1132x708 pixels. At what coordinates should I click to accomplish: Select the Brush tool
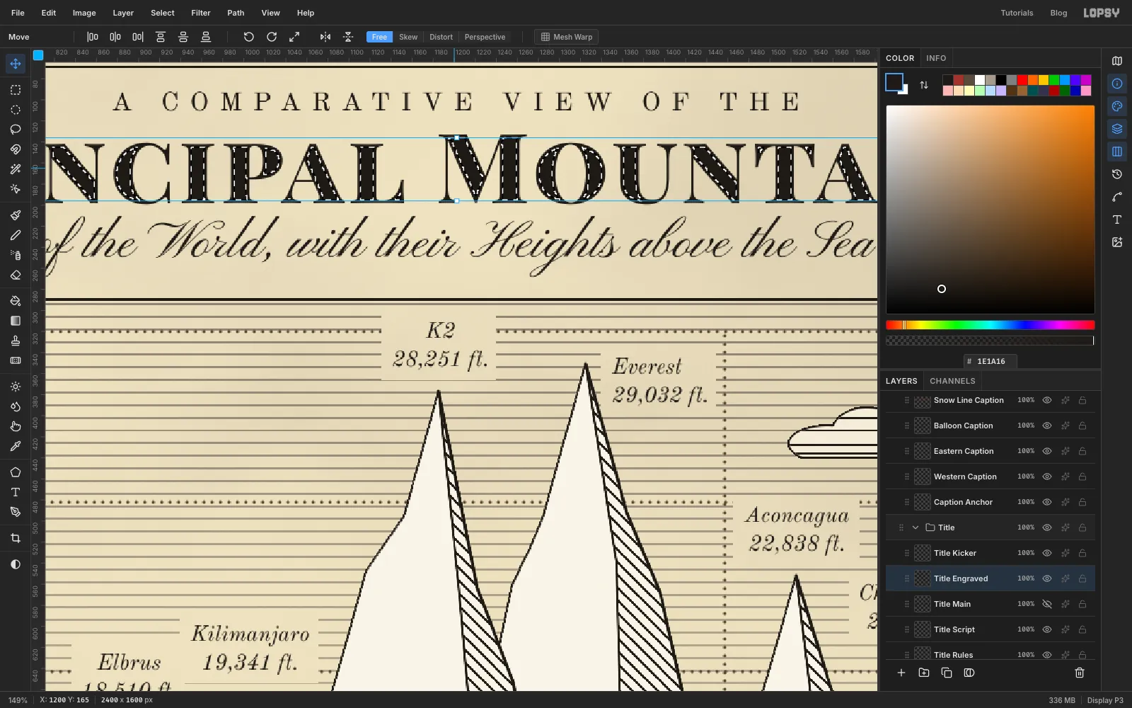pyautogui.click(x=16, y=215)
